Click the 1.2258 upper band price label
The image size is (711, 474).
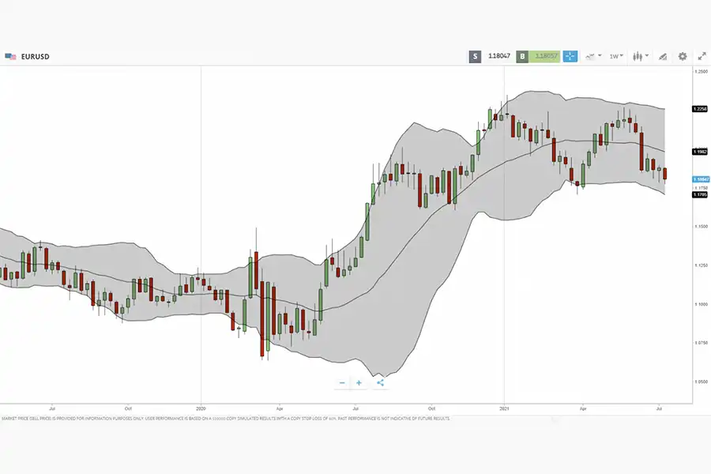[x=700, y=109]
